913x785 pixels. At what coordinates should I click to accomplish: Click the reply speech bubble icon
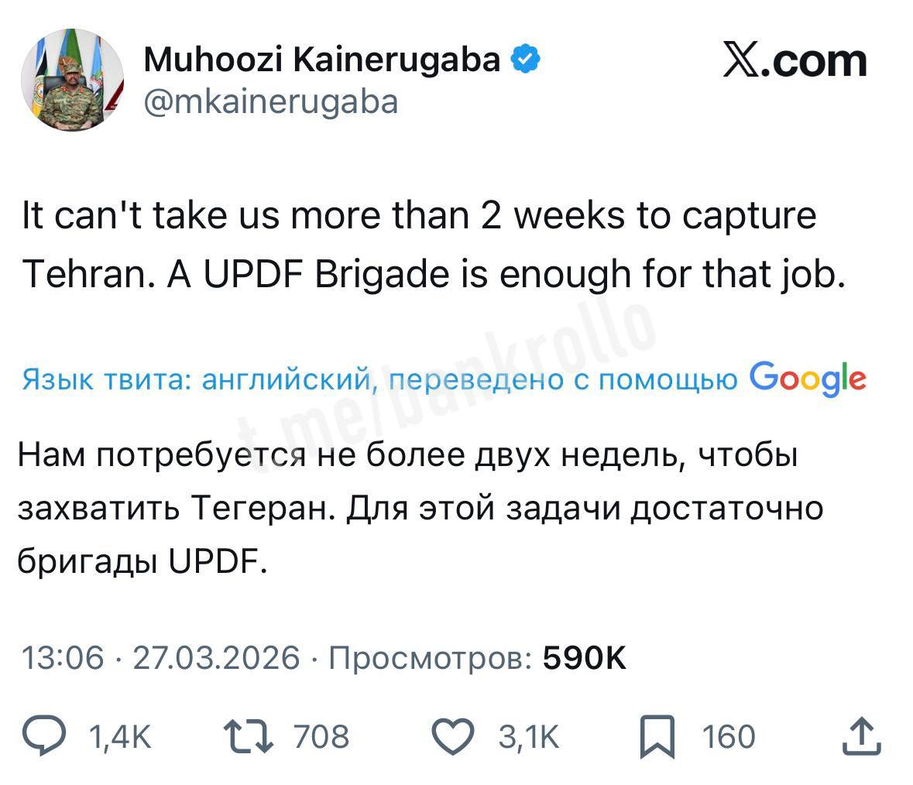tap(43, 735)
